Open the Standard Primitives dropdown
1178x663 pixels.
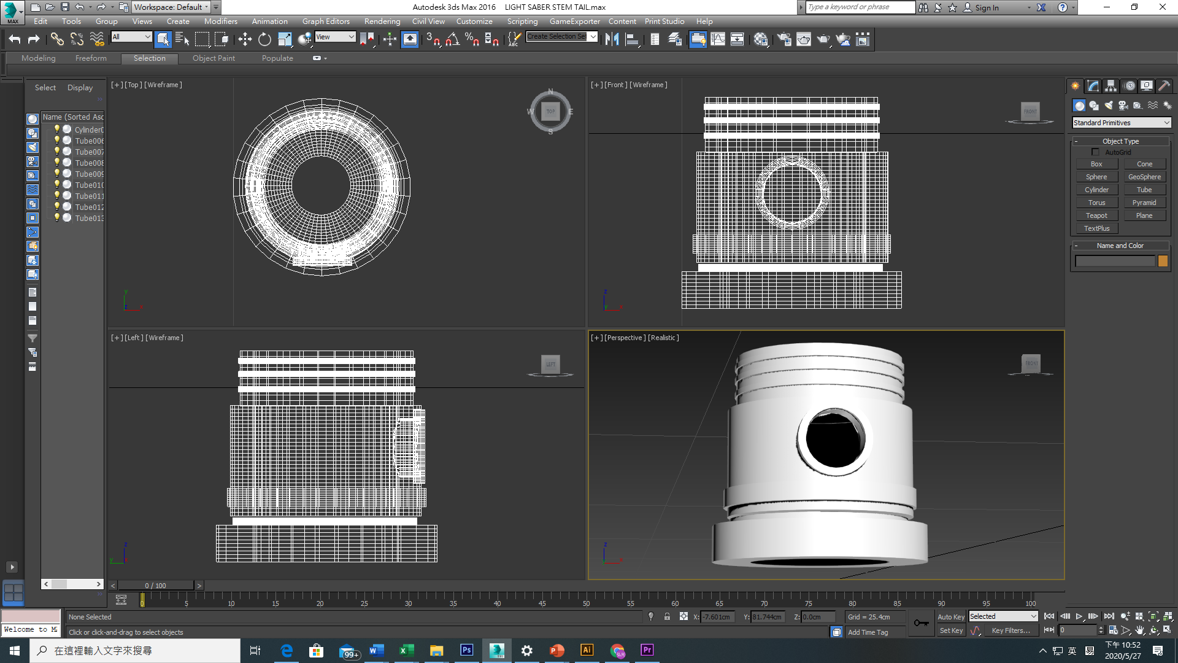(1122, 123)
